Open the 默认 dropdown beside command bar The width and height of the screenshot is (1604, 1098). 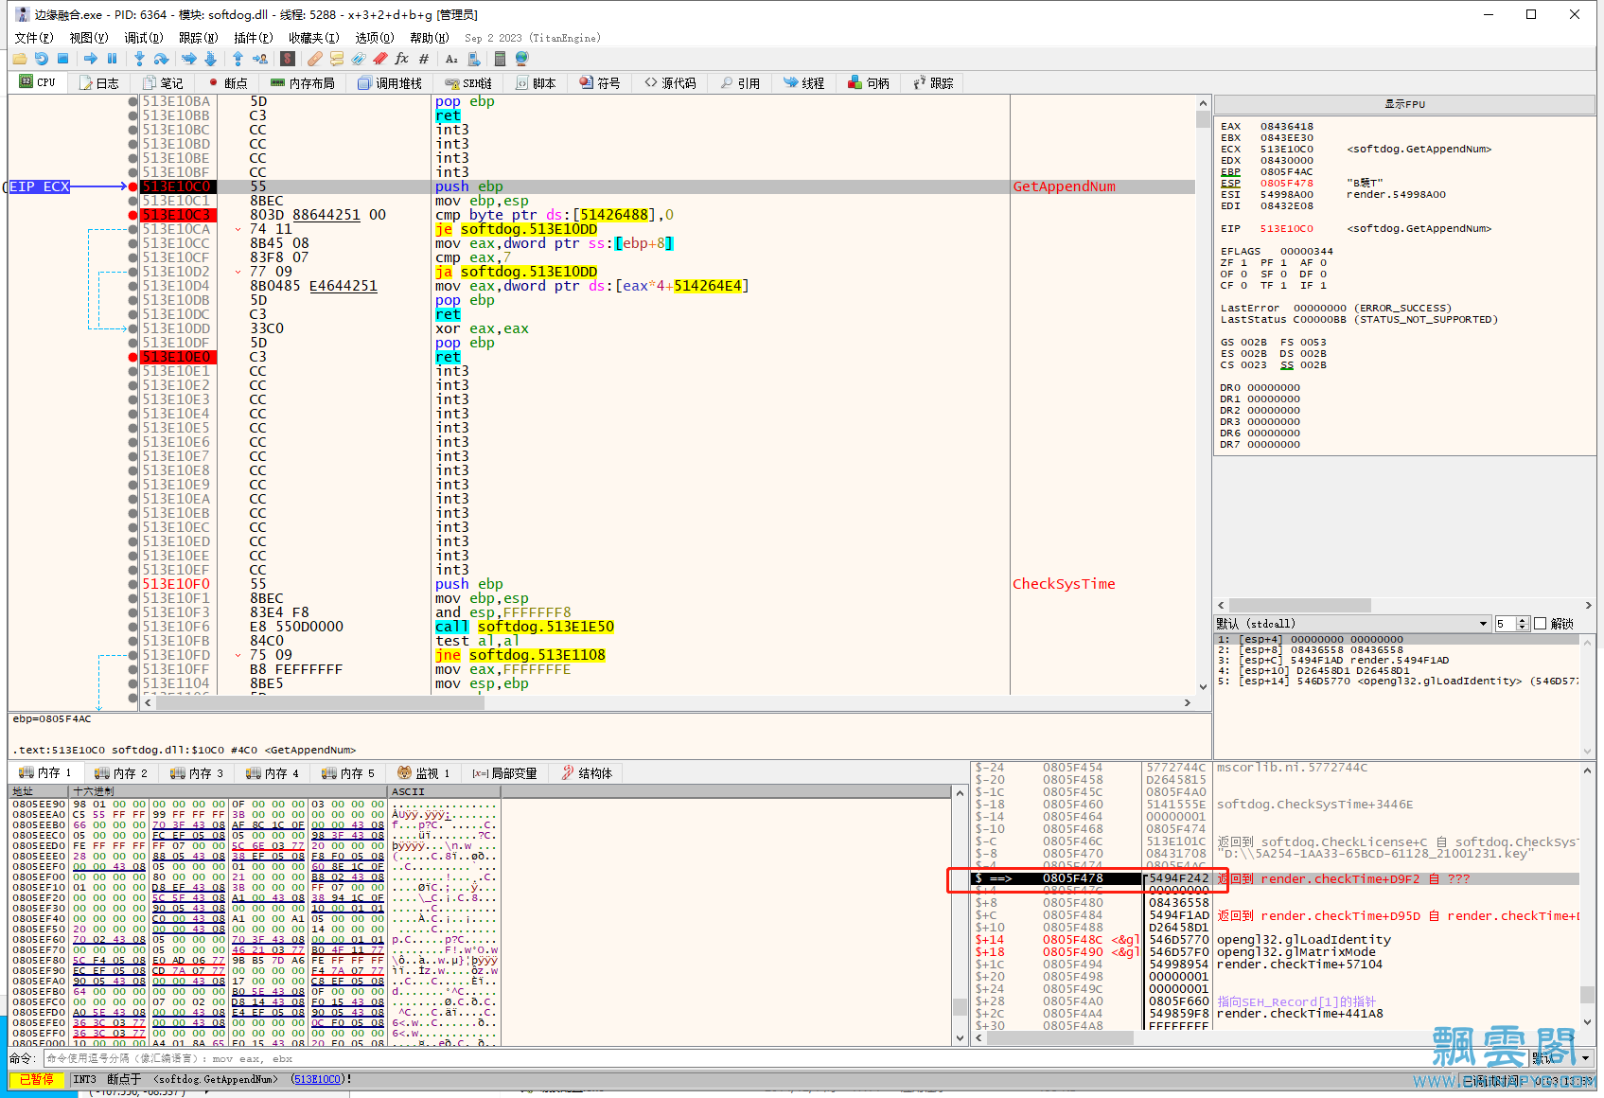pyautogui.click(x=1560, y=1058)
